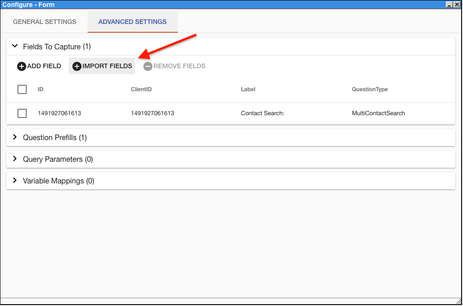Click the QuestionType column header

(369, 89)
